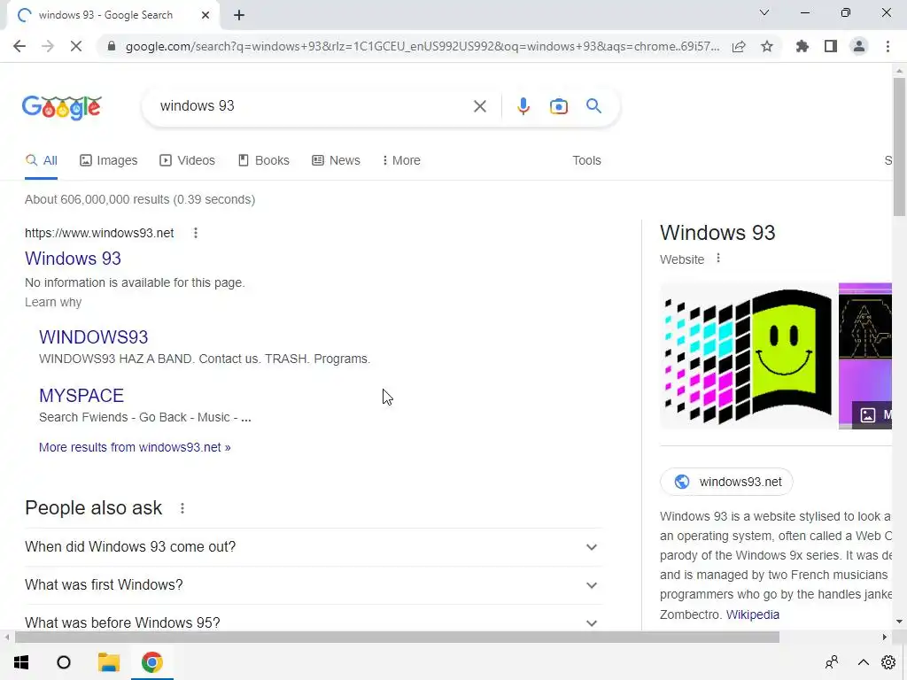Open a new tab with plus button
The height and width of the screenshot is (680, 907).
239,15
